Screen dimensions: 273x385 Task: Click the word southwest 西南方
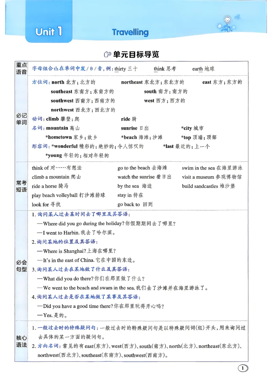tap(83, 101)
